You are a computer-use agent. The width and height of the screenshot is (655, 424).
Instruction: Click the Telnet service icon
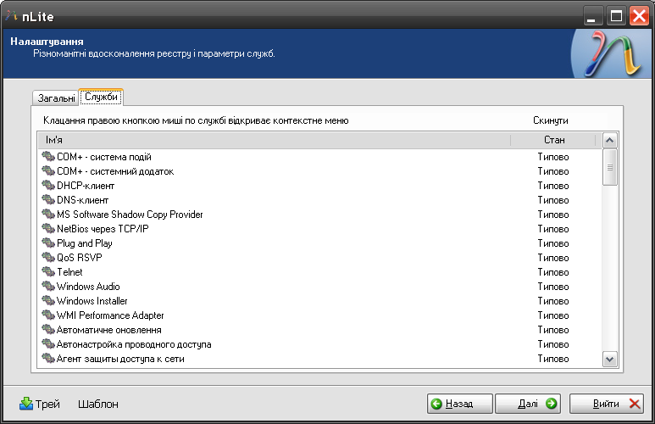tap(48, 272)
